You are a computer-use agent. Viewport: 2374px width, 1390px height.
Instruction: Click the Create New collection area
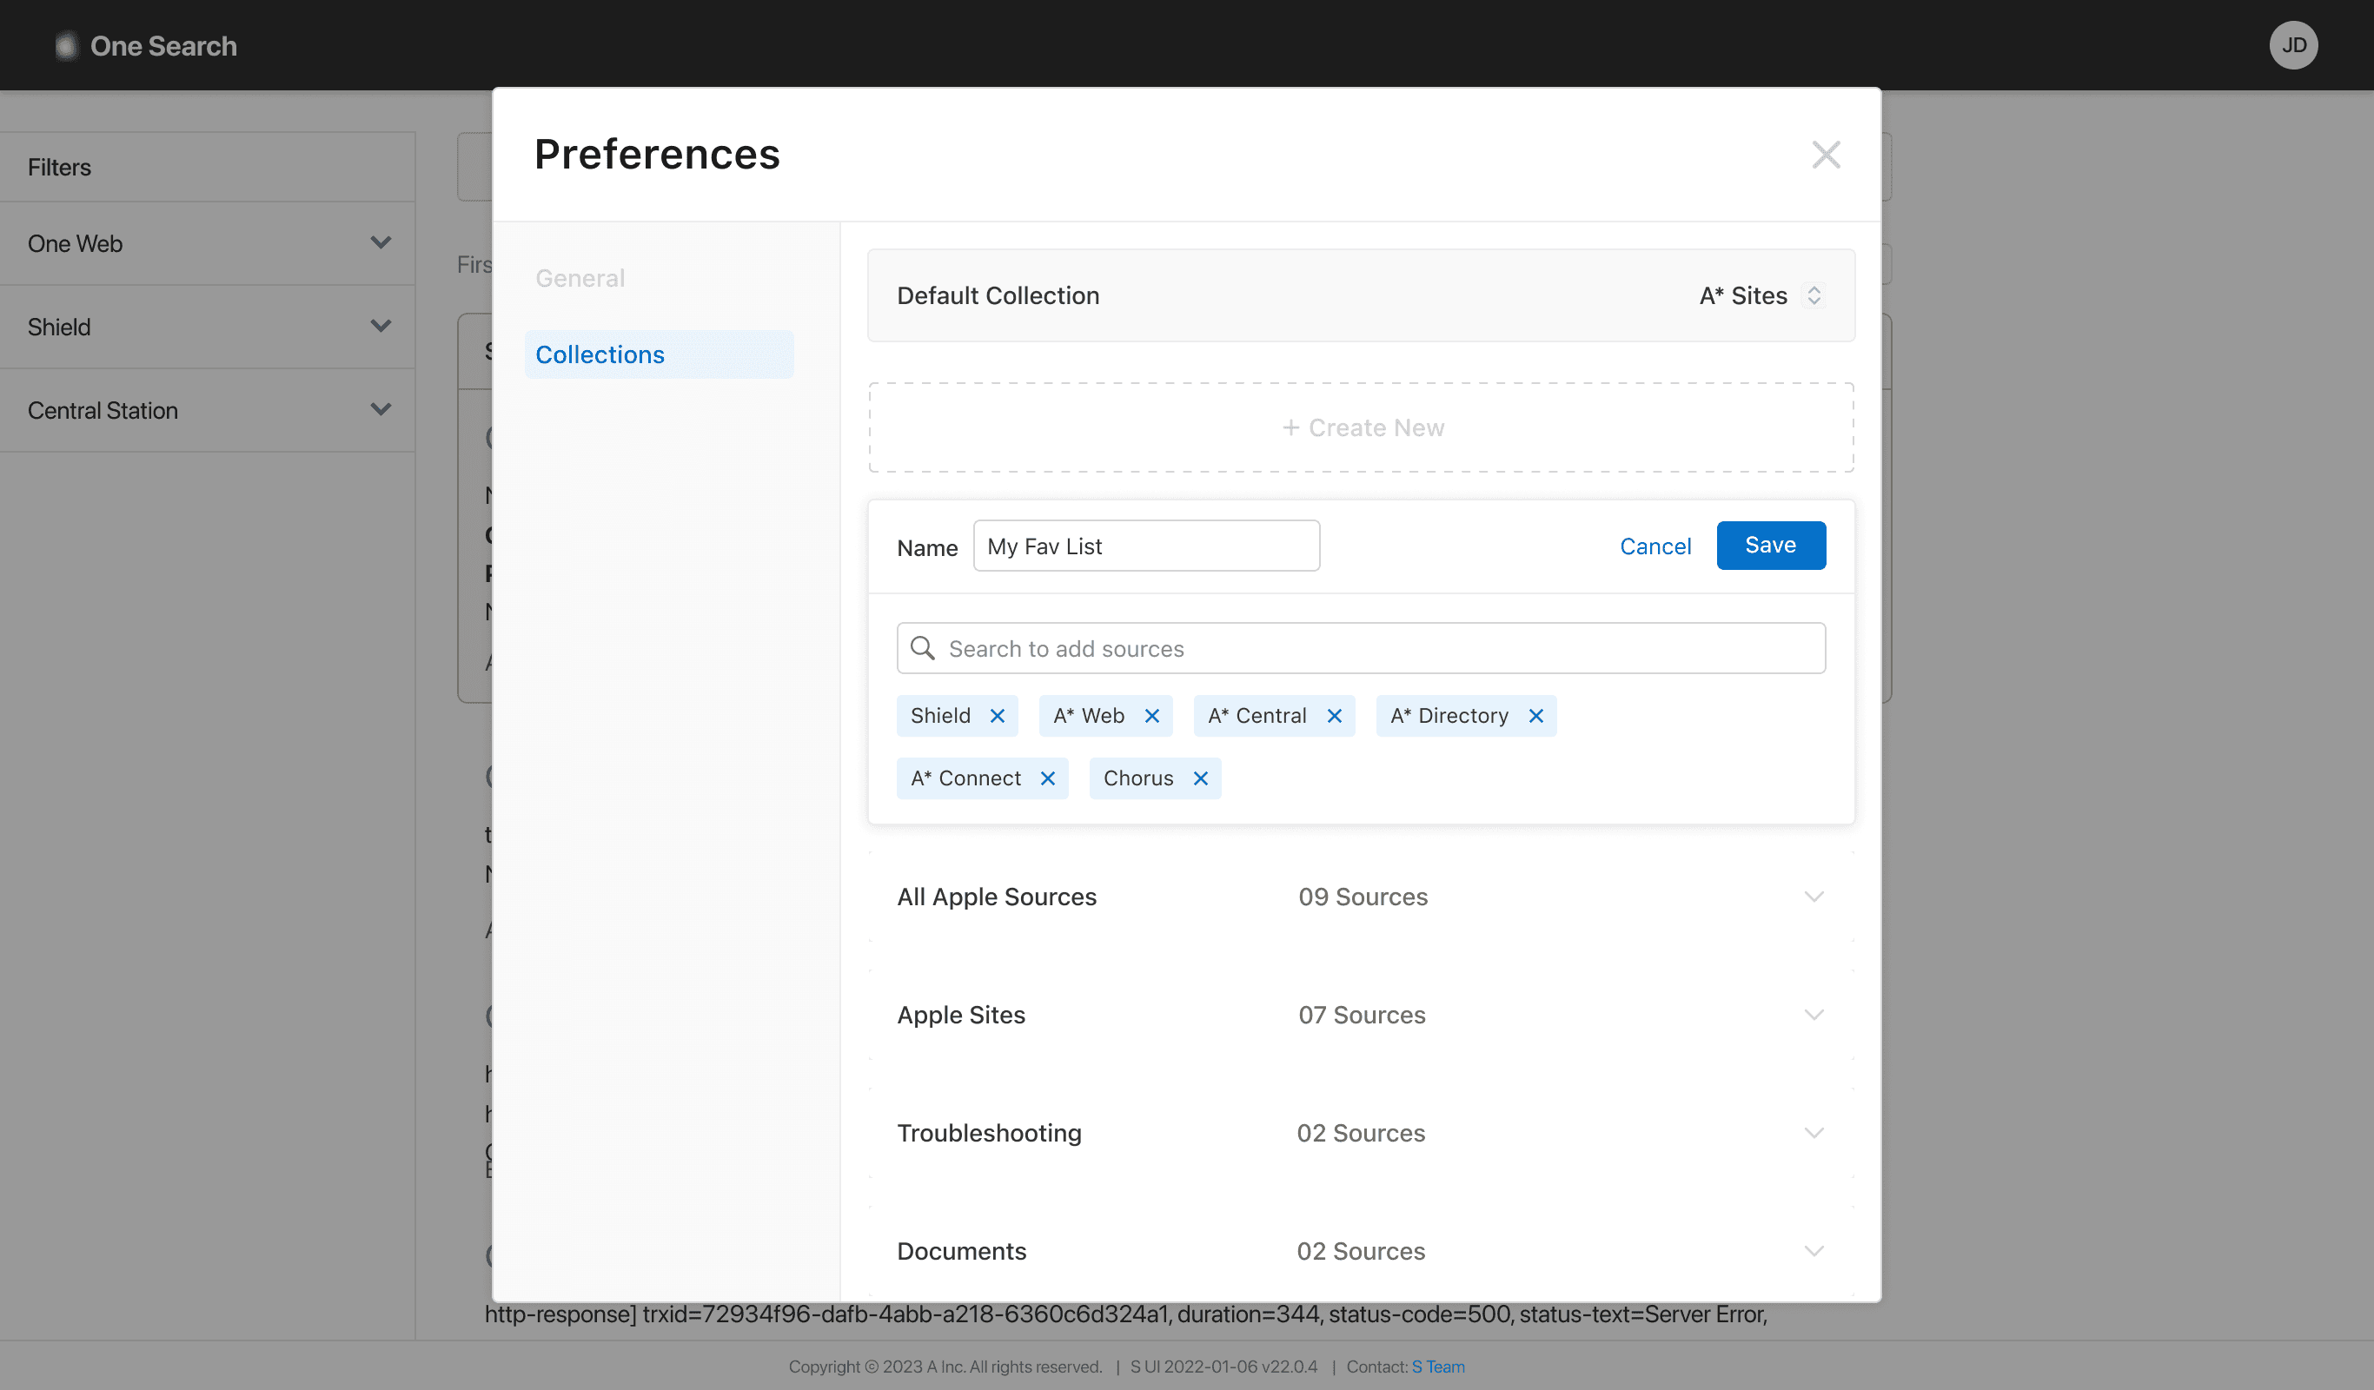coord(1362,427)
